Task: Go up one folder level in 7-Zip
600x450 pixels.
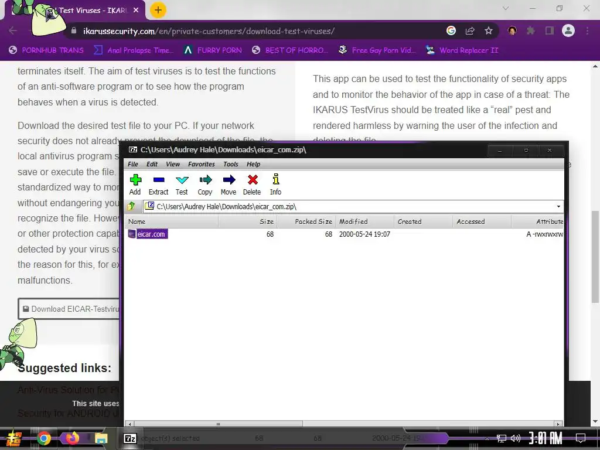Action: pos(131,206)
